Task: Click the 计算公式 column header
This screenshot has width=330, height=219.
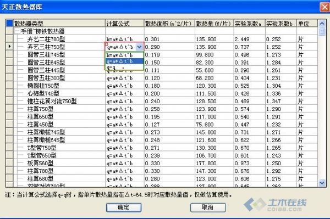Action: pyautogui.click(x=125, y=23)
